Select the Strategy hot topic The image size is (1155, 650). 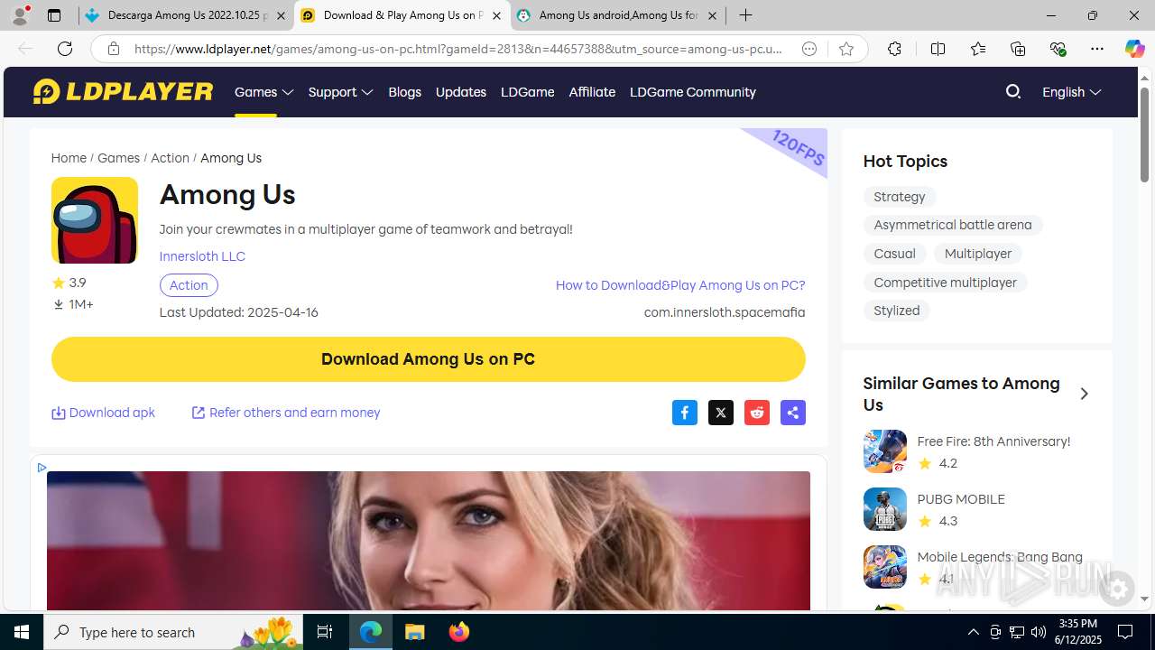900,197
